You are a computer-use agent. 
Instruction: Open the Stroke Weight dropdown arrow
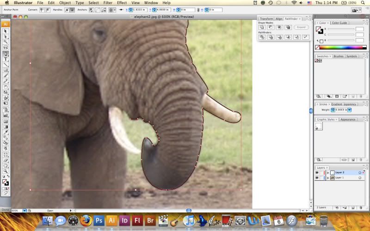[350, 109]
